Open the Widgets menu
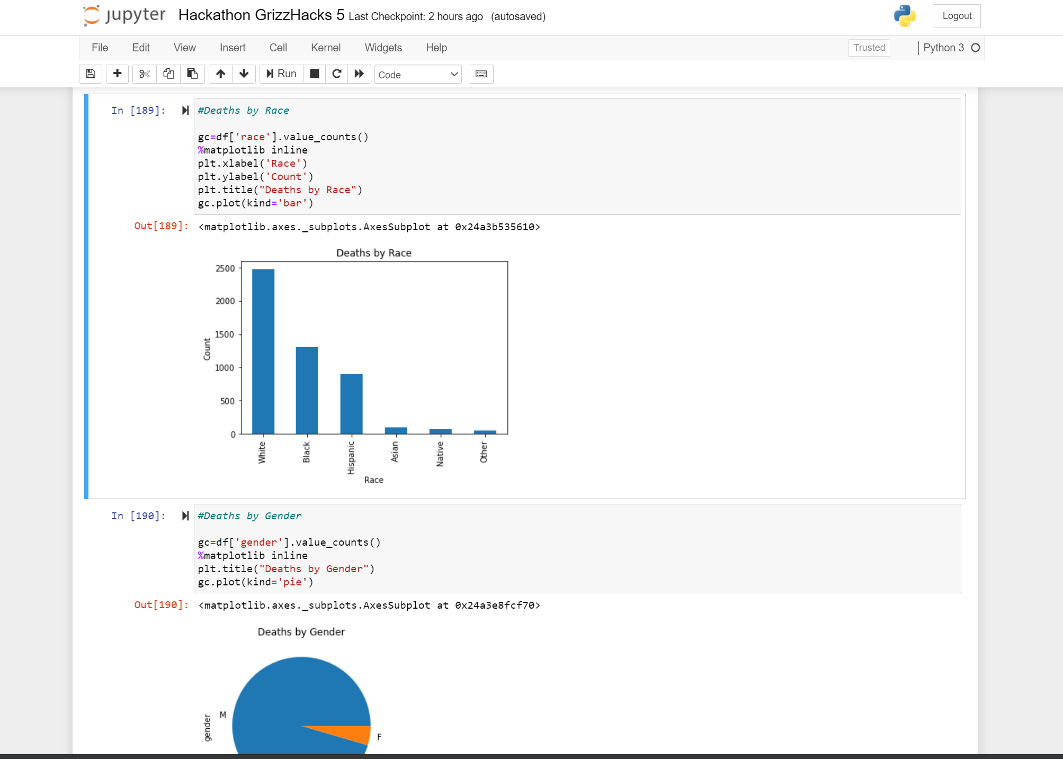The width and height of the screenshot is (1063, 759). (383, 48)
